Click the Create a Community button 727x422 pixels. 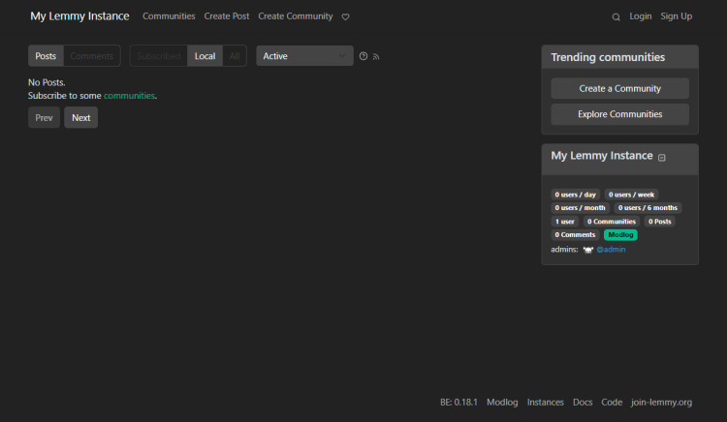point(619,88)
